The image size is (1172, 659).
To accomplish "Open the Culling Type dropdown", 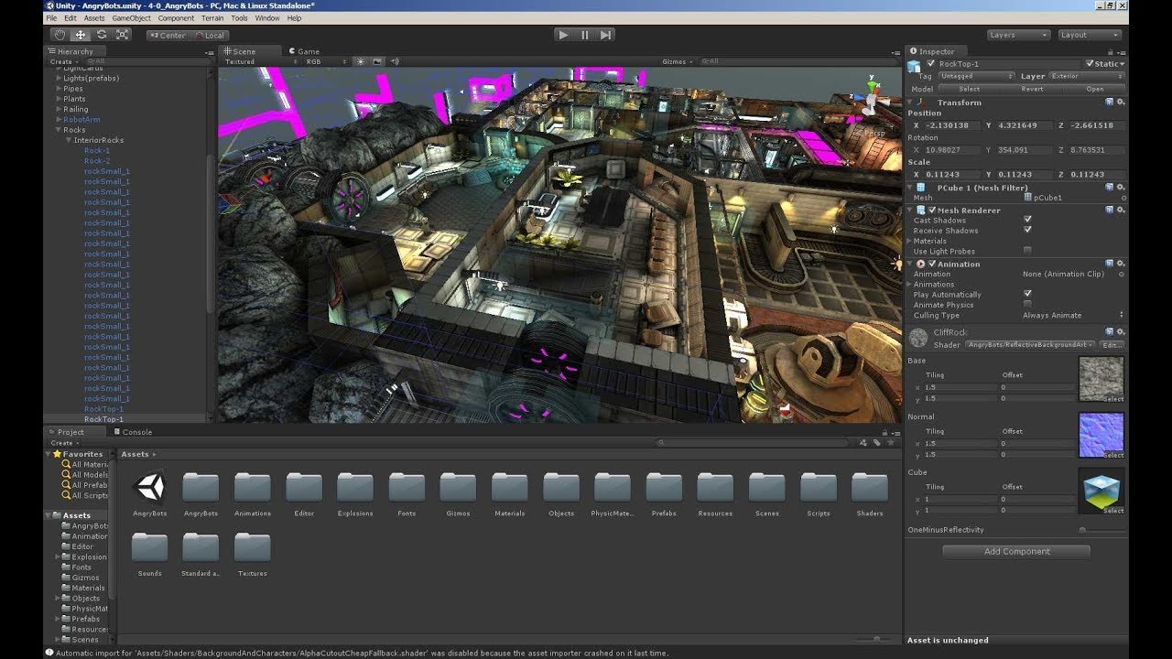I will pyautogui.click(x=1073, y=316).
